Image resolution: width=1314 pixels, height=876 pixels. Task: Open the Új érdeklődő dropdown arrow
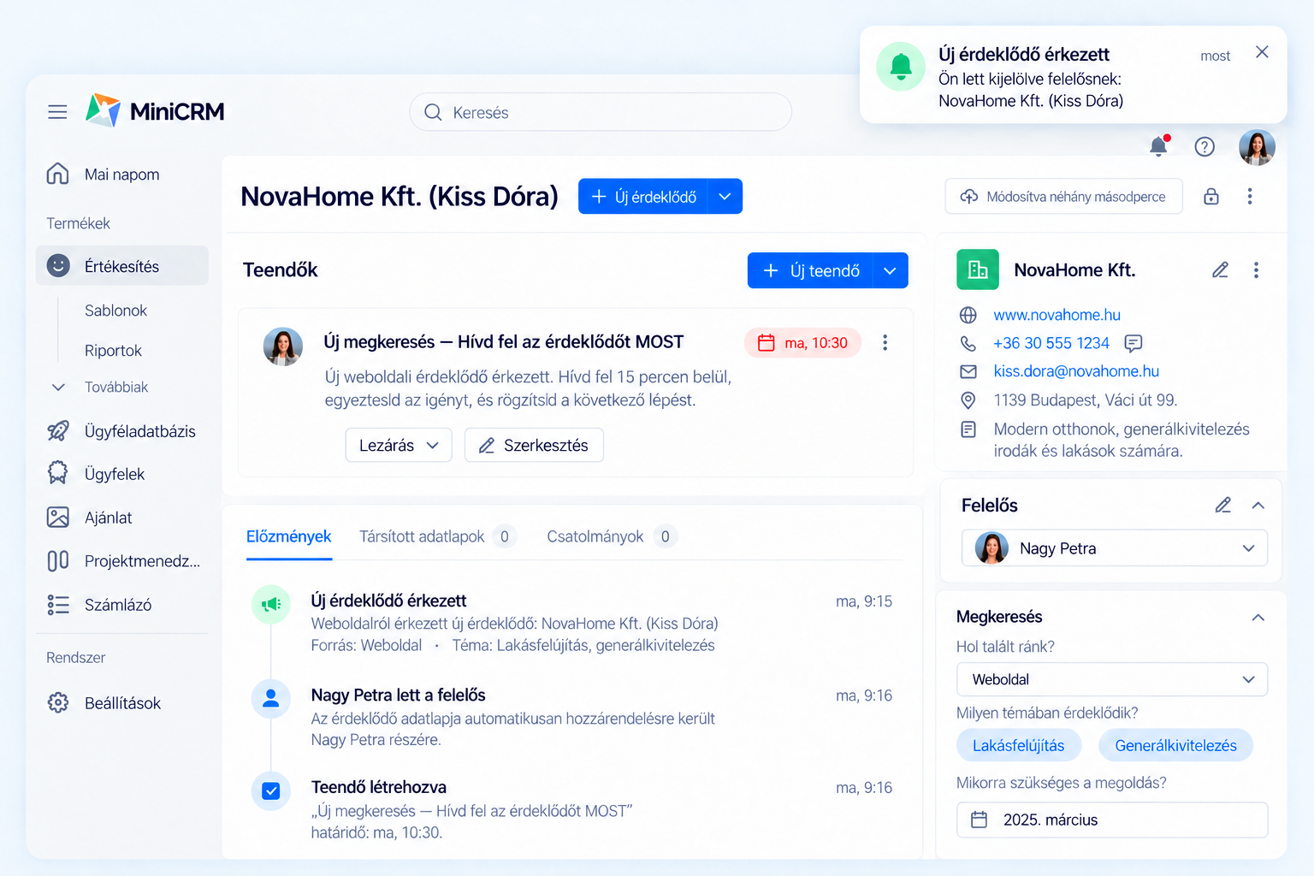725,197
